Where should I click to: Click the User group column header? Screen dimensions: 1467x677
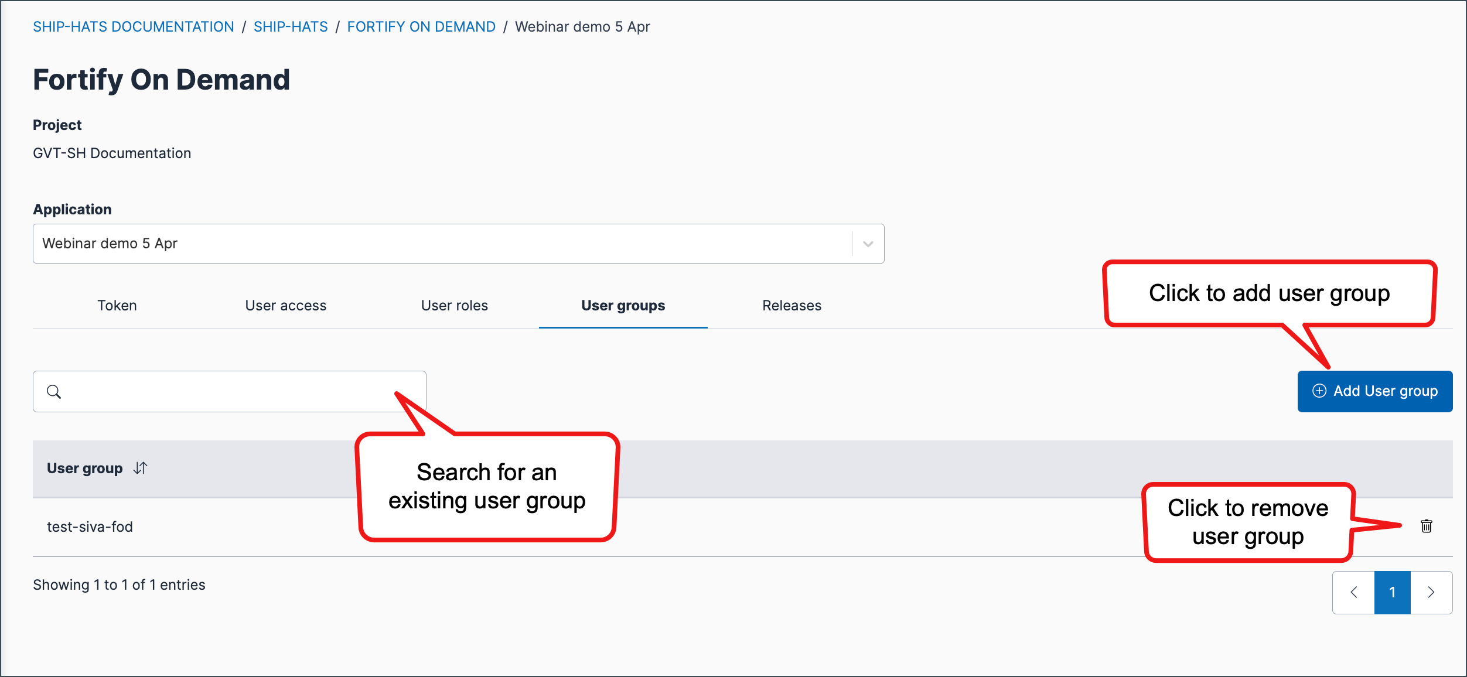pyautogui.click(x=85, y=468)
